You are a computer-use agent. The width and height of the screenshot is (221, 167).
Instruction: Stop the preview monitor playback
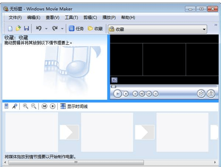126,94
